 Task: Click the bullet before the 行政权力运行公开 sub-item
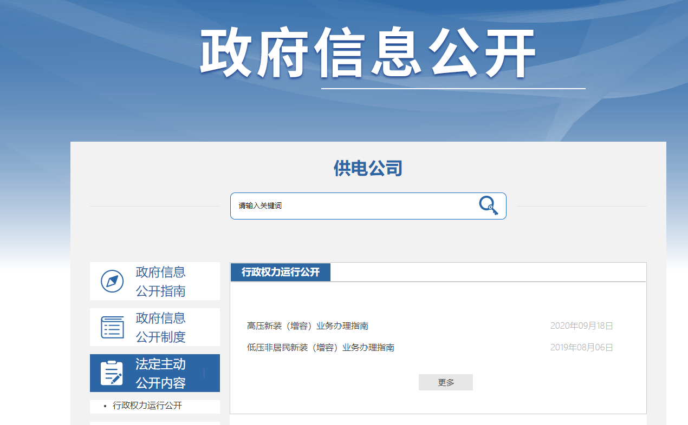click(x=105, y=406)
